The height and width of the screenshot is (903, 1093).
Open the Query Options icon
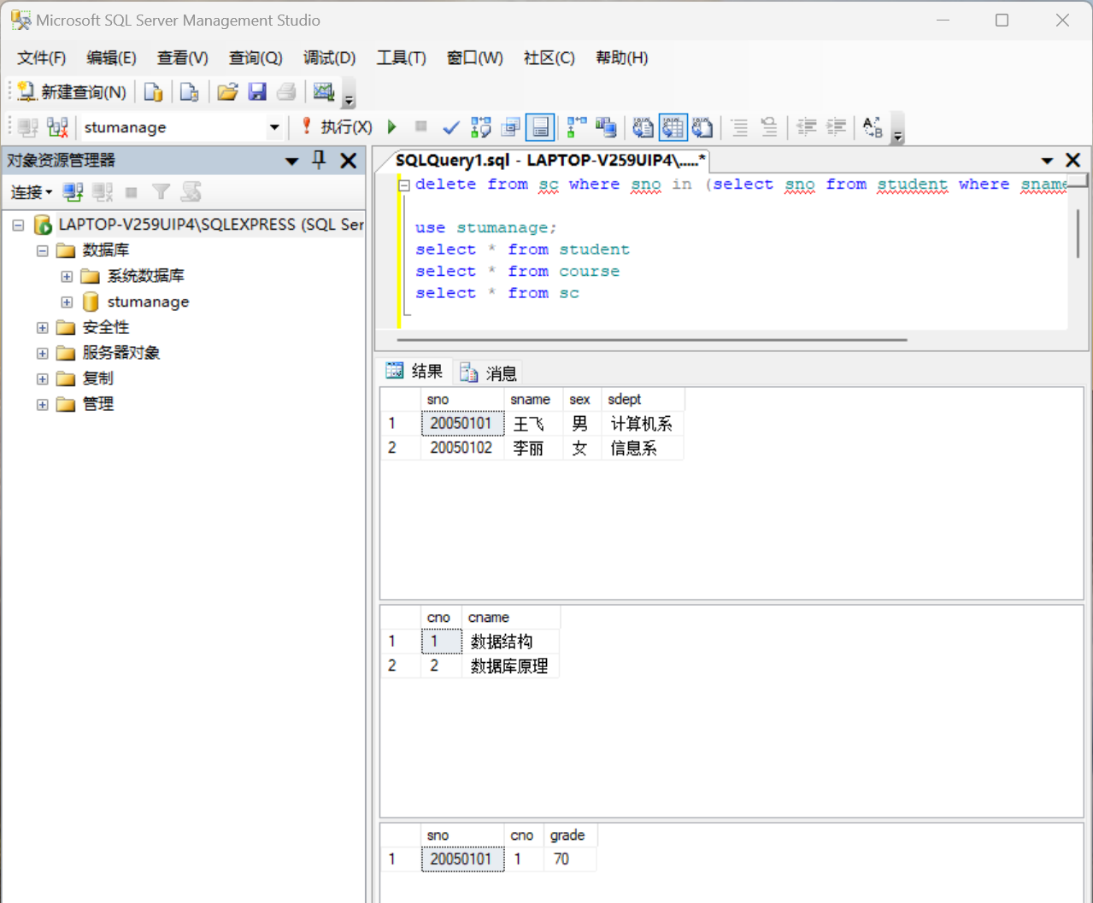(x=511, y=127)
